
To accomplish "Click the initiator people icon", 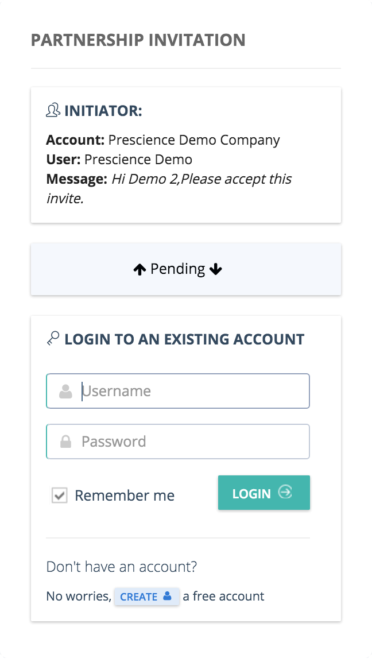I will pyautogui.click(x=53, y=110).
